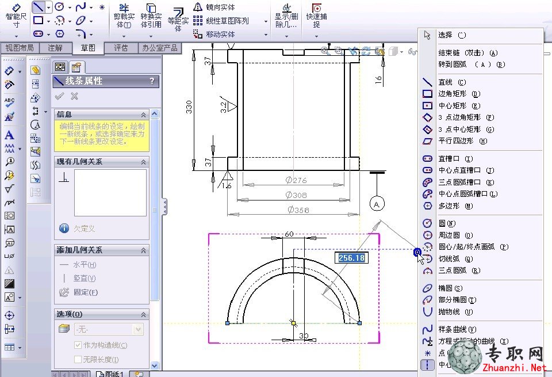Select the Circle tool in top toolbar
This screenshot has height=377, width=552.
click(x=59, y=7)
